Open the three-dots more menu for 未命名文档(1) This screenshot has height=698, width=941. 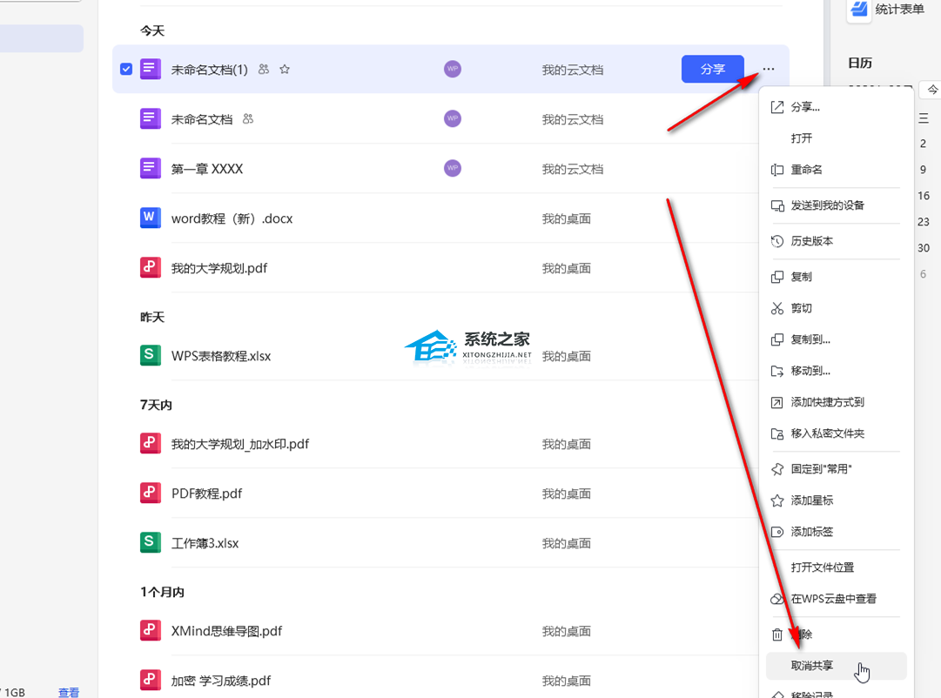768,70
